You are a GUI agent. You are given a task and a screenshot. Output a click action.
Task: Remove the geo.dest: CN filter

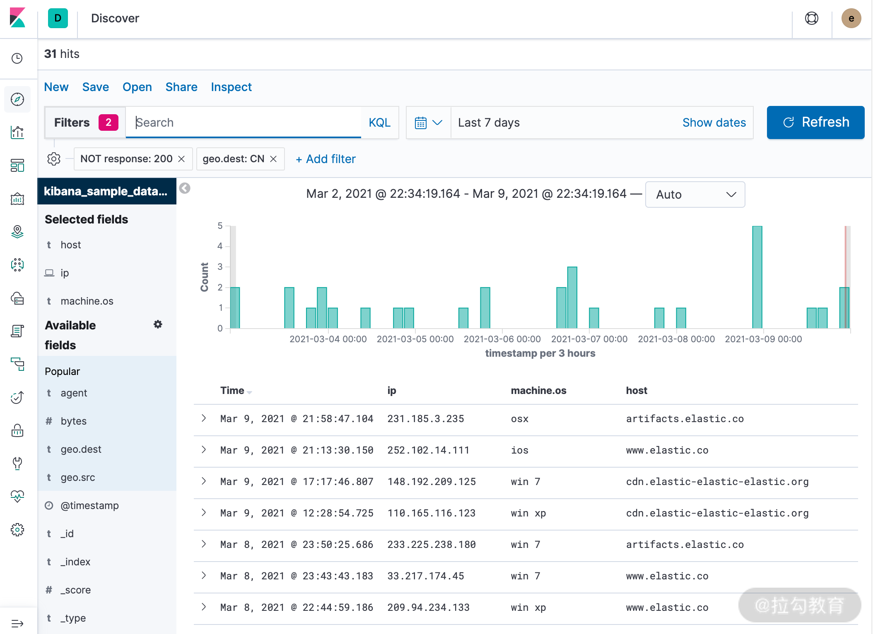273,159
